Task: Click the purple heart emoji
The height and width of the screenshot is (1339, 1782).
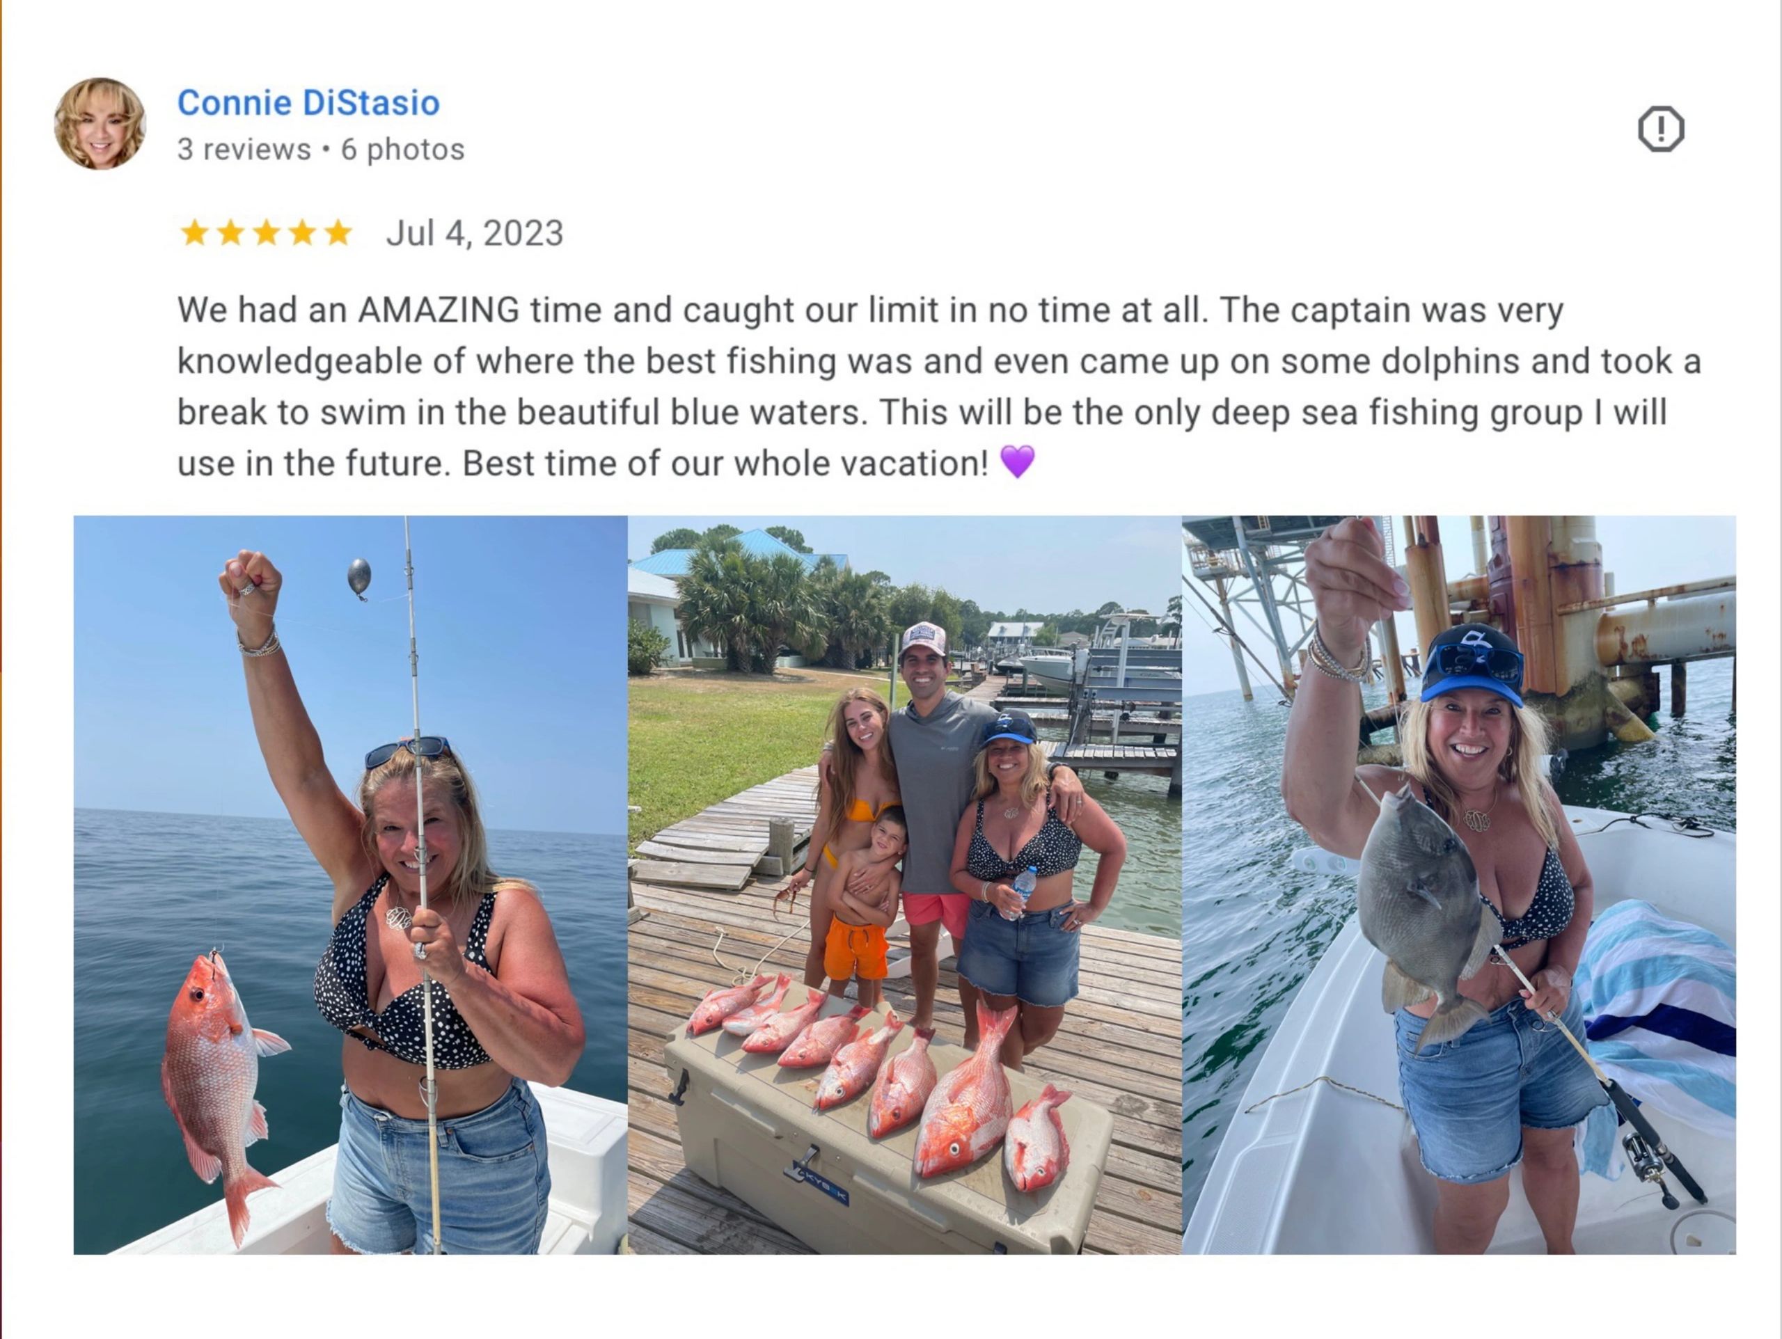Action: pos(1018,461)
